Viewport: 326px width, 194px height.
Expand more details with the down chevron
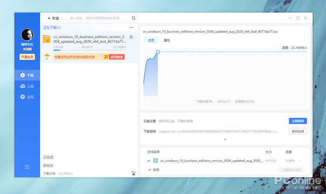point(225,139)
